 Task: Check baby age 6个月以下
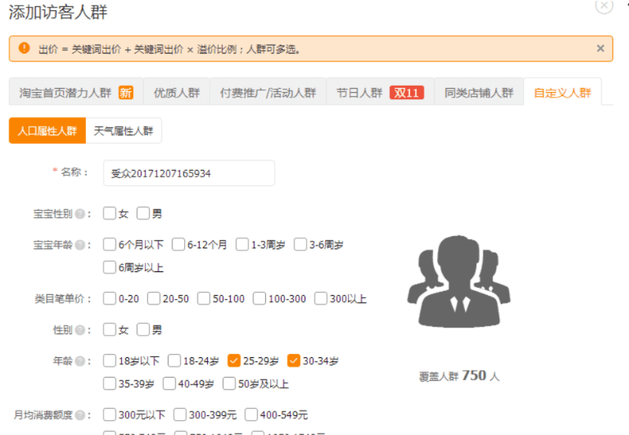click(x=109, y=244)
